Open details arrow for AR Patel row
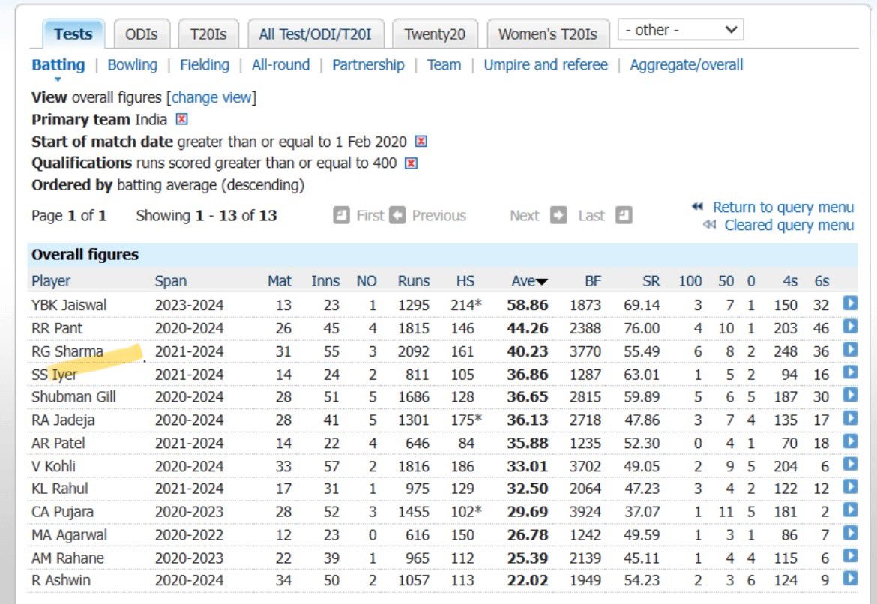The height and width of the screenshot is (604, 877). pos(850,441)
